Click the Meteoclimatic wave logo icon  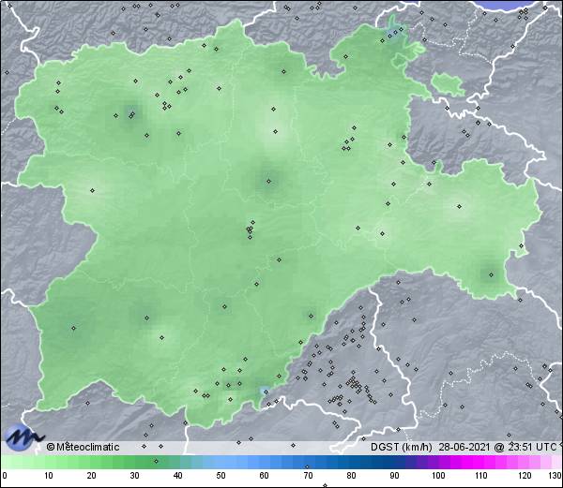point(23,437)
